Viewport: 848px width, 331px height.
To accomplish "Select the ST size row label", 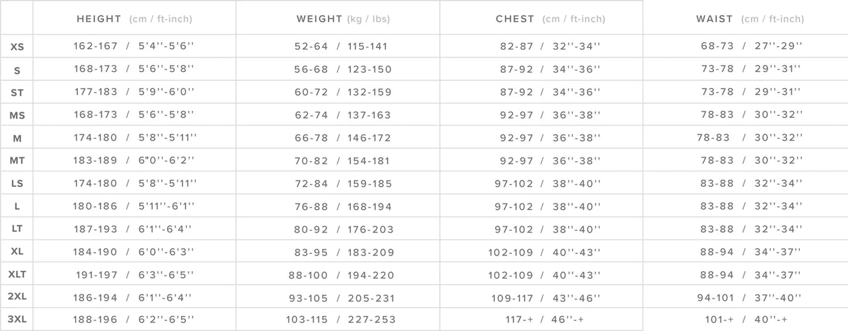I will [17, 93].
